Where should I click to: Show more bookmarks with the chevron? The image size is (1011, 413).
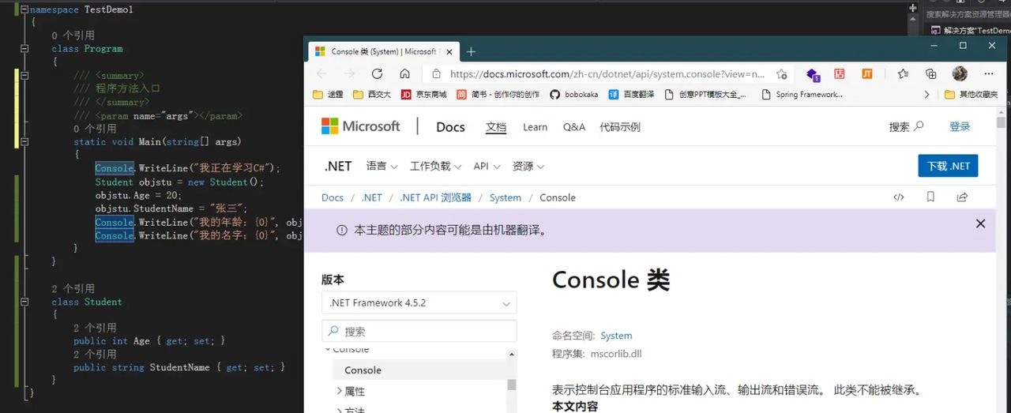click(x=926, y=95)
